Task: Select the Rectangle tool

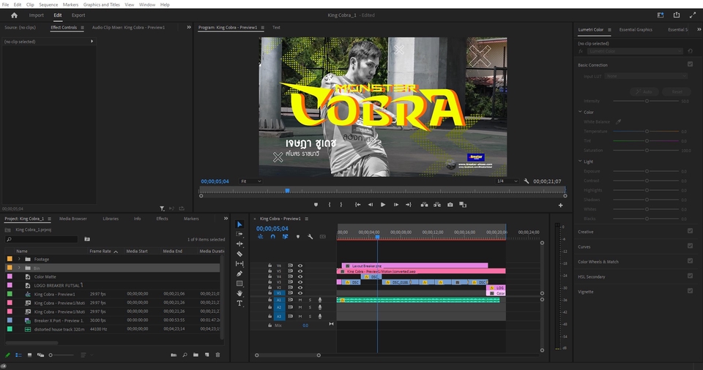Action: (240, 284)
